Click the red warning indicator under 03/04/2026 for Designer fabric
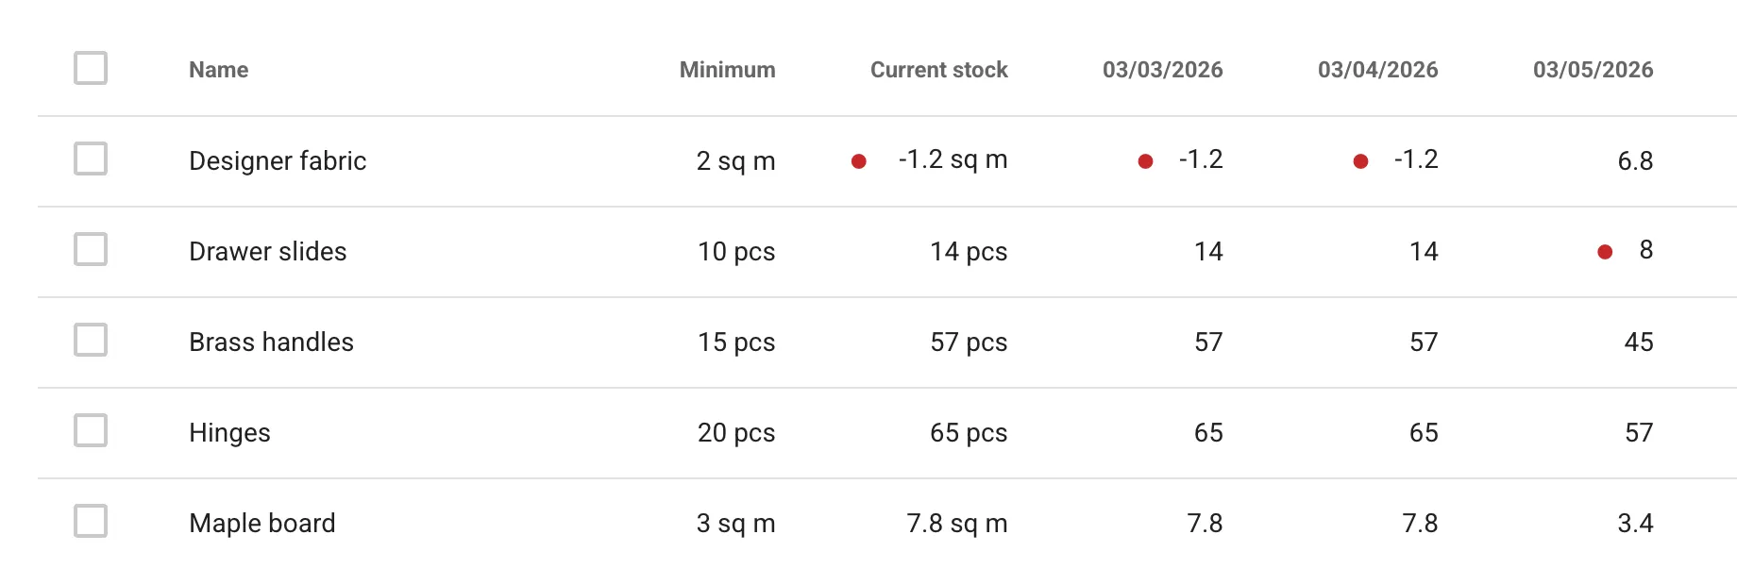The width and height of the screenshot is (1737, 568). tap(1360, 160)
